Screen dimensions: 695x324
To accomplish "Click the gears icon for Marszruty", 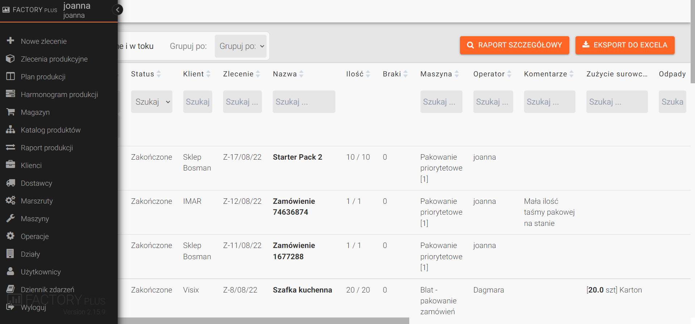I will [11, 201].
